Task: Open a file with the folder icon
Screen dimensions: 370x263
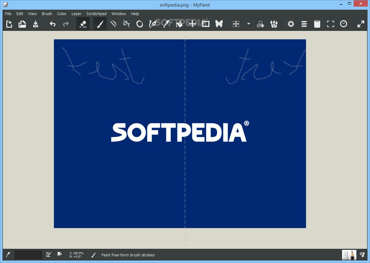Action: [22, 24]
